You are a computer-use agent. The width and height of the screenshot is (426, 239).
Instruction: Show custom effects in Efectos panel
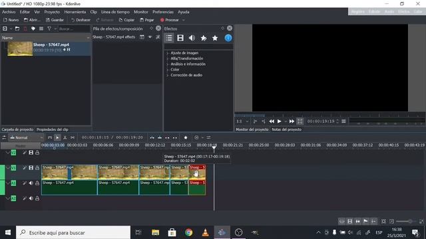(203, 38)
